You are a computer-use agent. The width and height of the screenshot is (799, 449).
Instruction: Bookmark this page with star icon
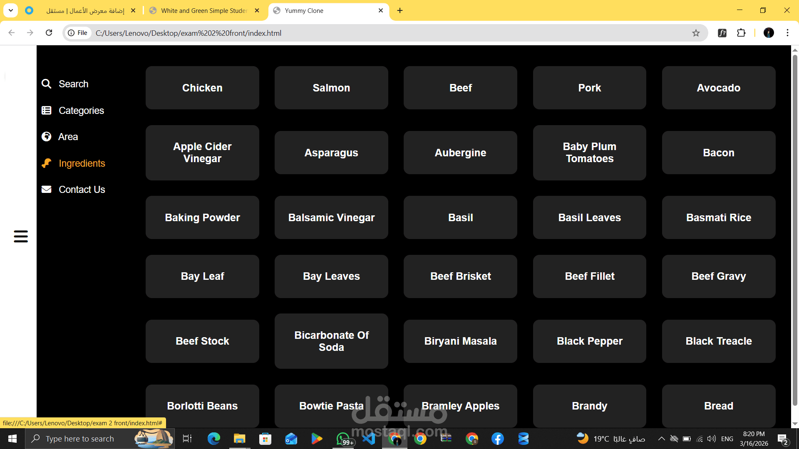click(x=696, y=33)
